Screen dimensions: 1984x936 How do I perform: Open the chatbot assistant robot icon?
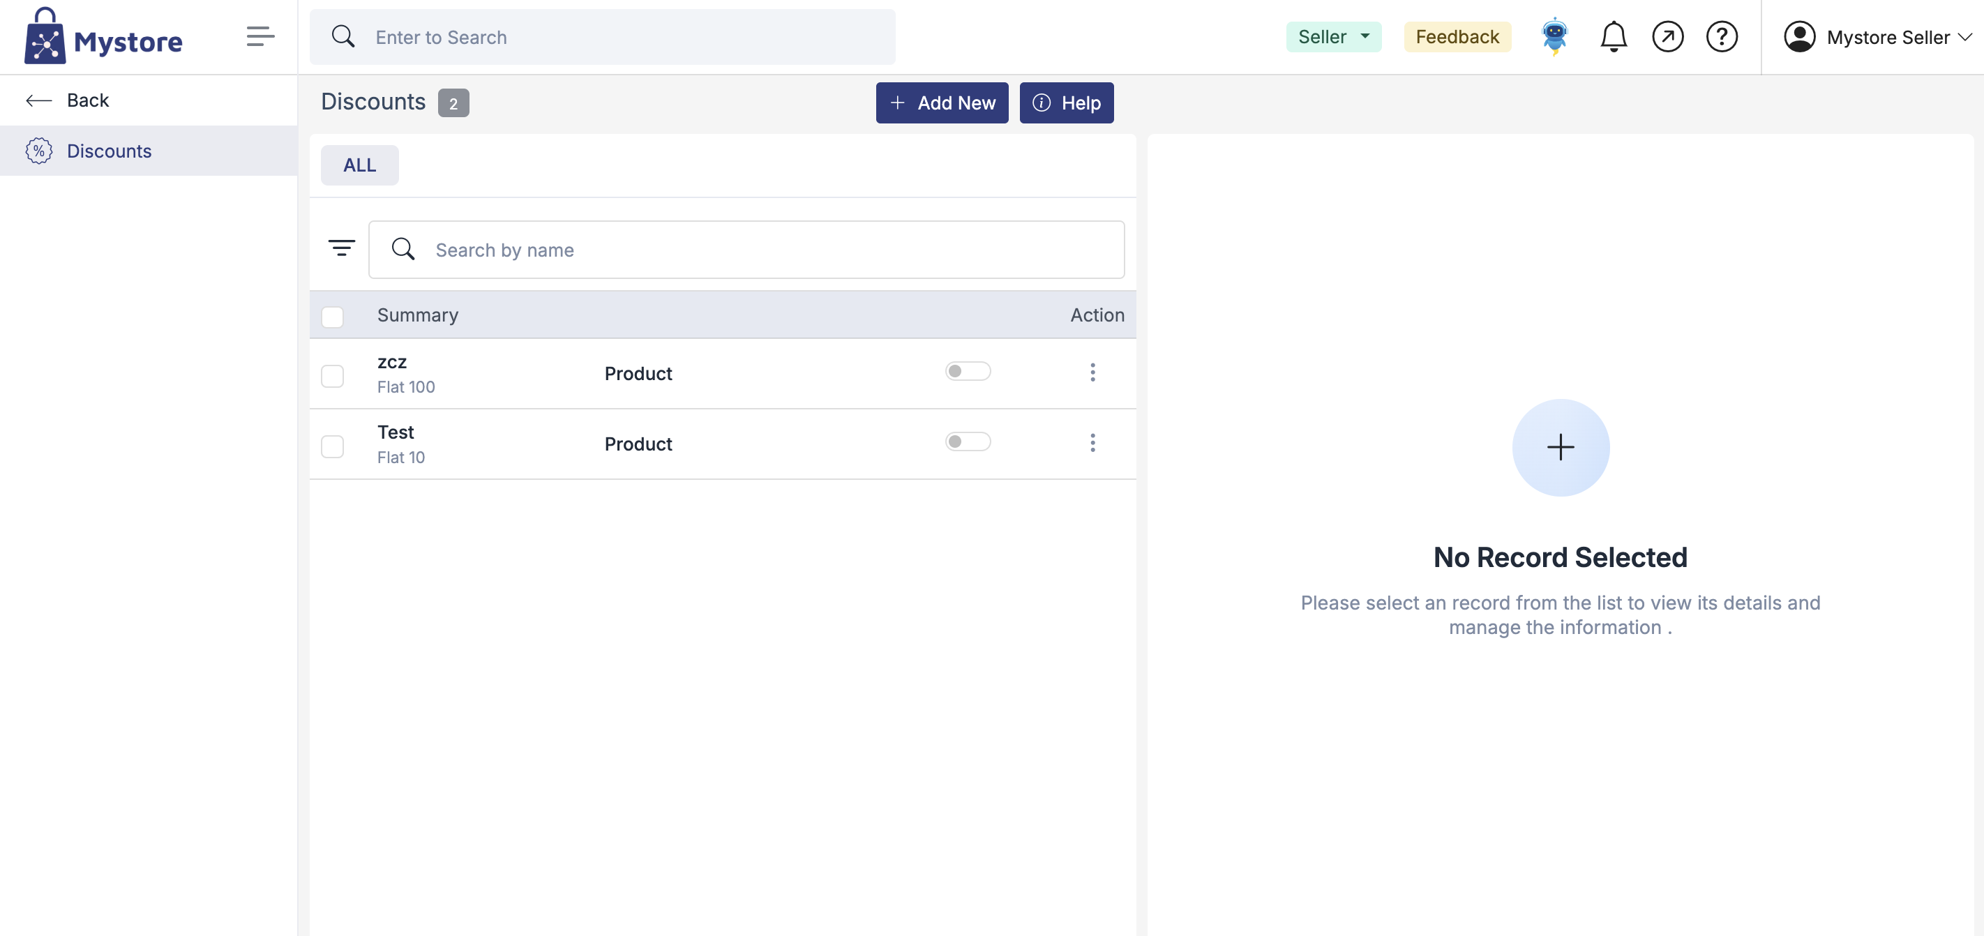tap(1554, 36)
